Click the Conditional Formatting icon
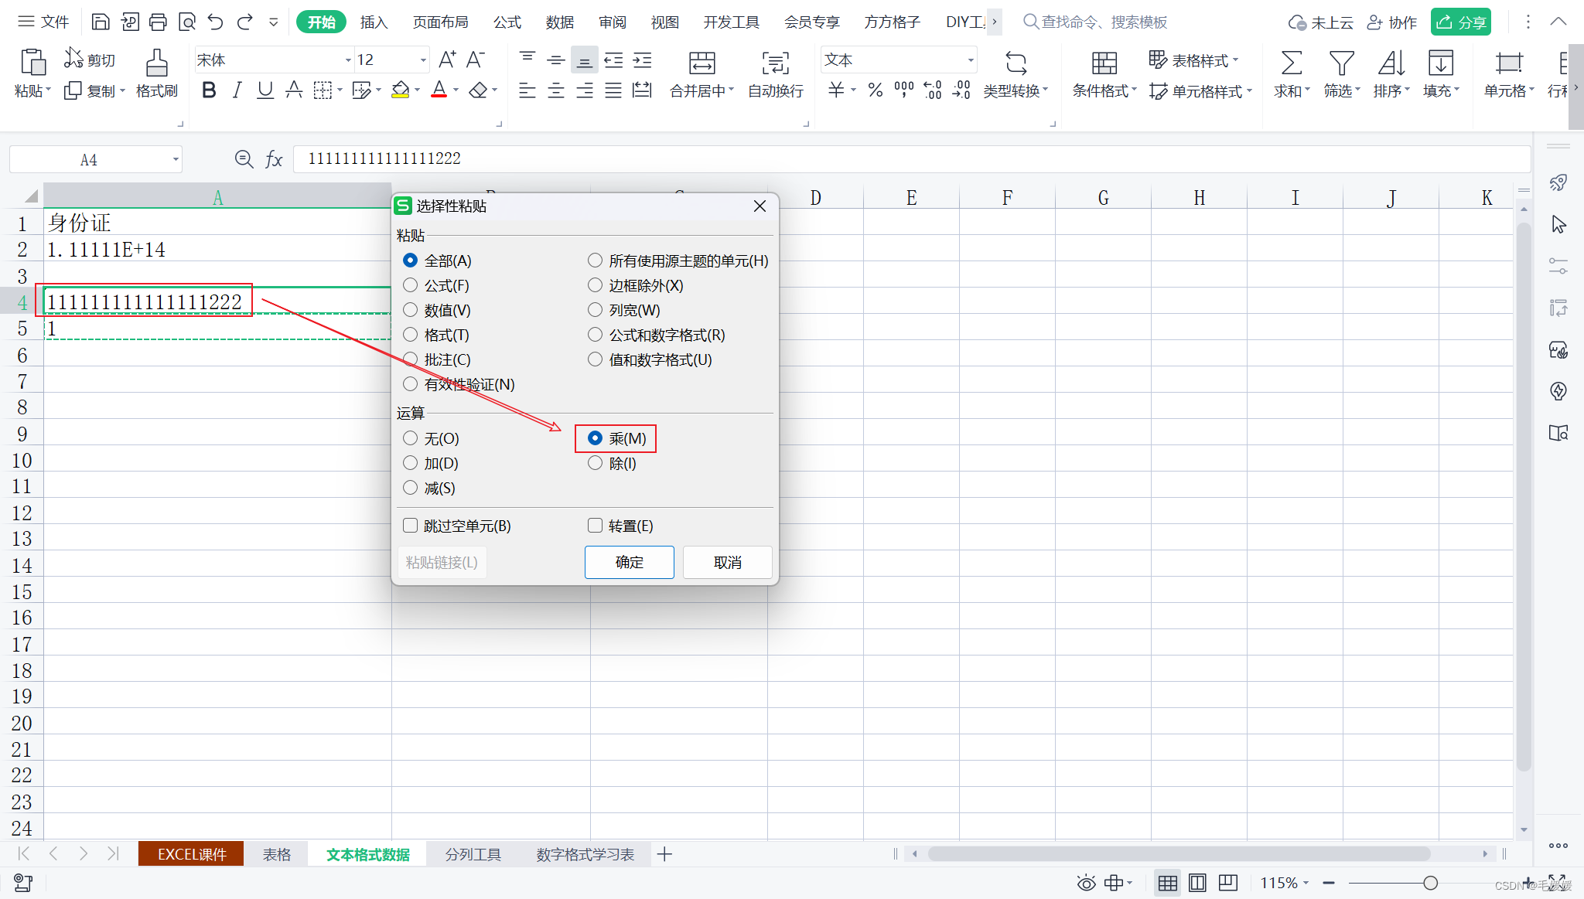This screenshot has width=1584, height=899. (x=1104, y=63)
